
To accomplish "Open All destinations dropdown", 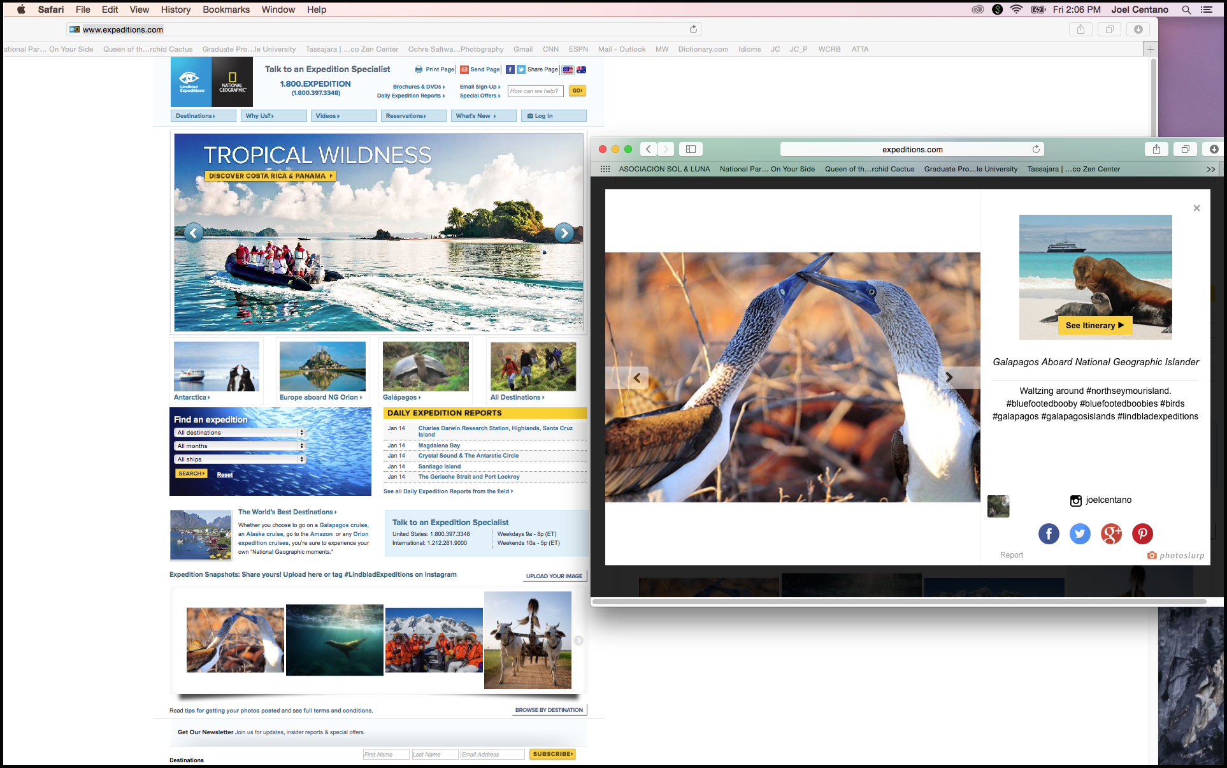I will tap(240, 433).
